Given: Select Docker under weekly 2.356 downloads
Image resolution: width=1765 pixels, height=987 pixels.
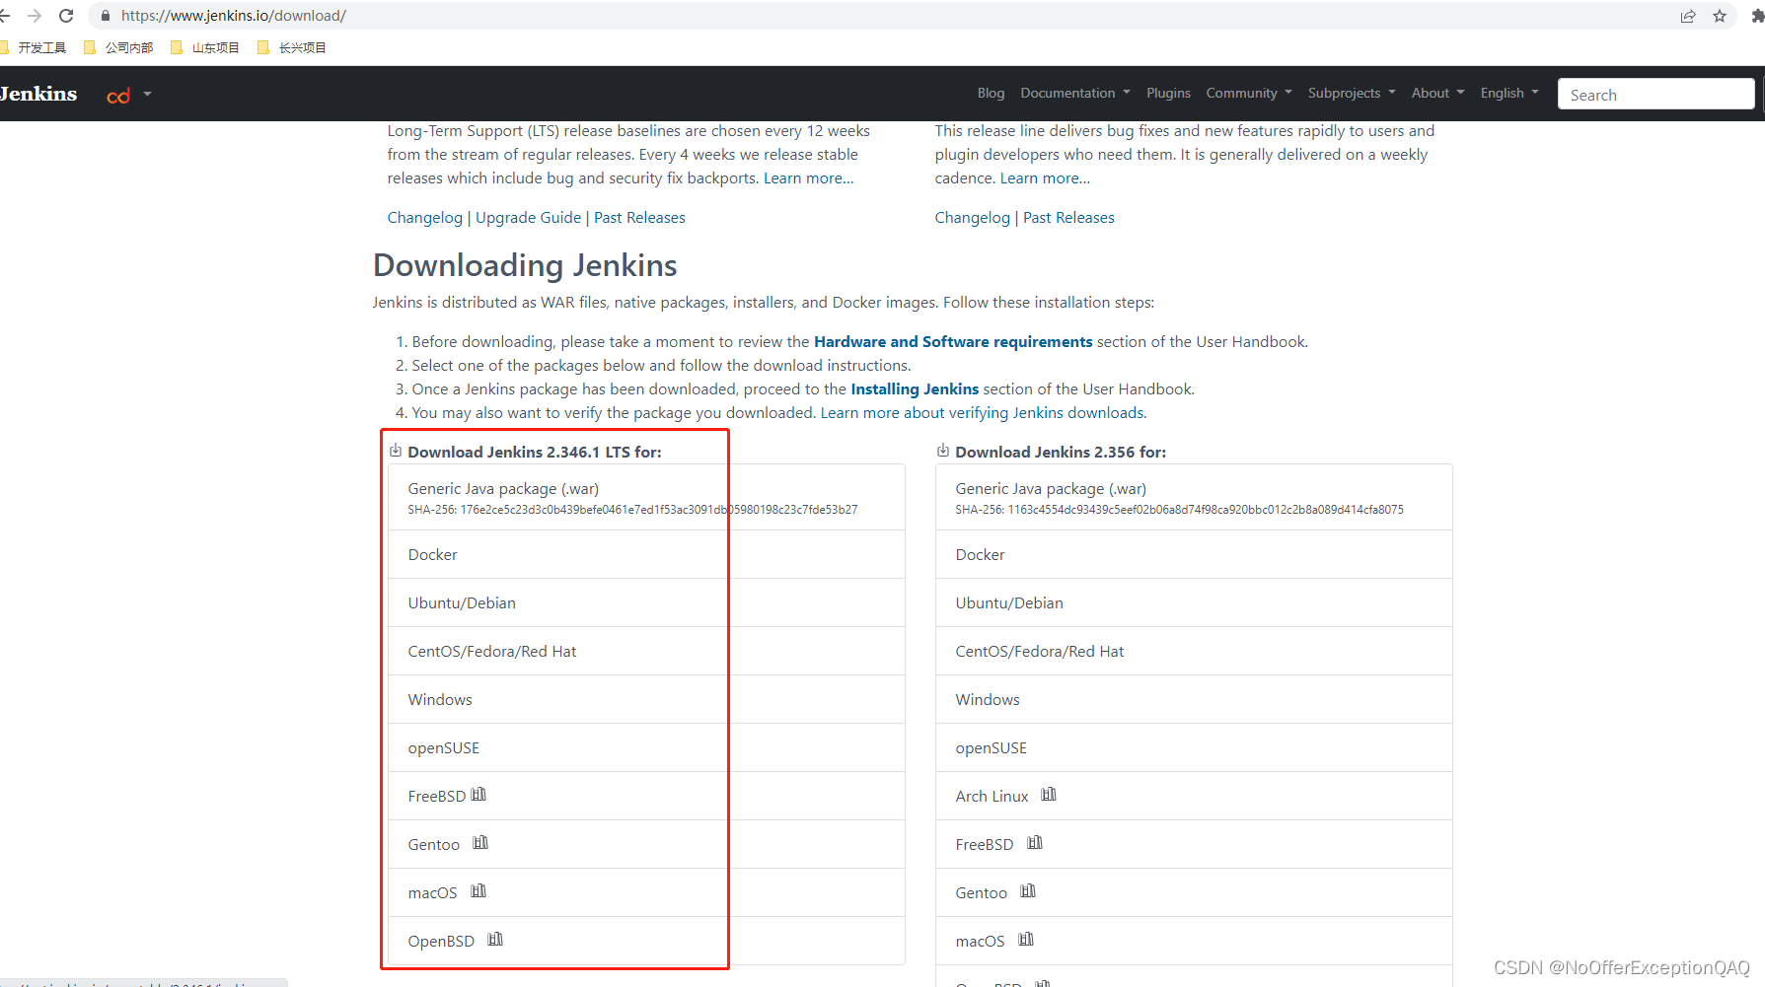Looking at the screenshot, I should pyautogui.click(x=1194, y=555).
